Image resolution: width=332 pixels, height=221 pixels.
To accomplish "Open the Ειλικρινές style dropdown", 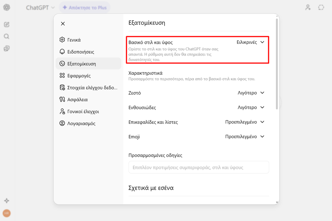I will pyautogui.click(x=251, y=42).
